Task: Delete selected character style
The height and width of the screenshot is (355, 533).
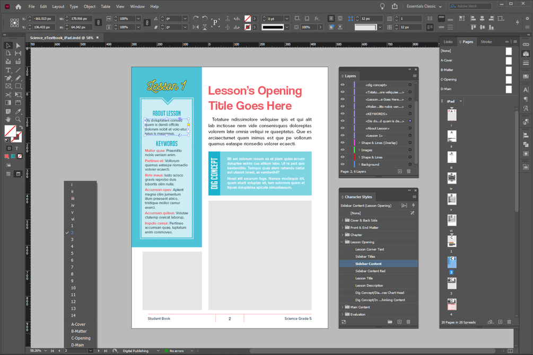Action: (408, 322)
